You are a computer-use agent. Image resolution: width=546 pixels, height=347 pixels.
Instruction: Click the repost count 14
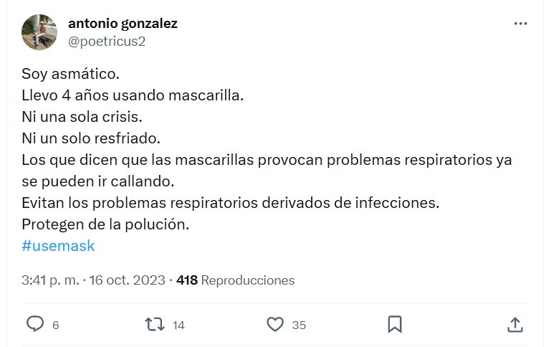click(178, 325)
